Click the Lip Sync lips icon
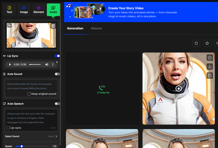 4,56
